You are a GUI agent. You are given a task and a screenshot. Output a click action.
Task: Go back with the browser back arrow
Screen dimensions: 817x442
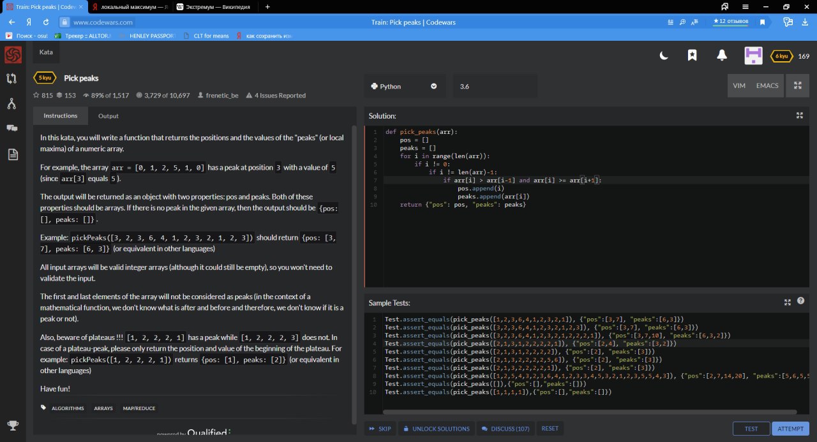11,22
